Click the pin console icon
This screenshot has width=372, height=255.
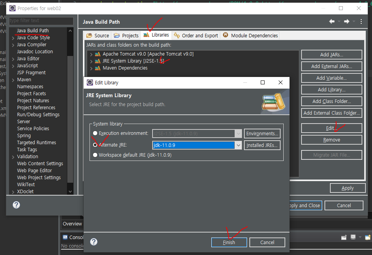344,237
